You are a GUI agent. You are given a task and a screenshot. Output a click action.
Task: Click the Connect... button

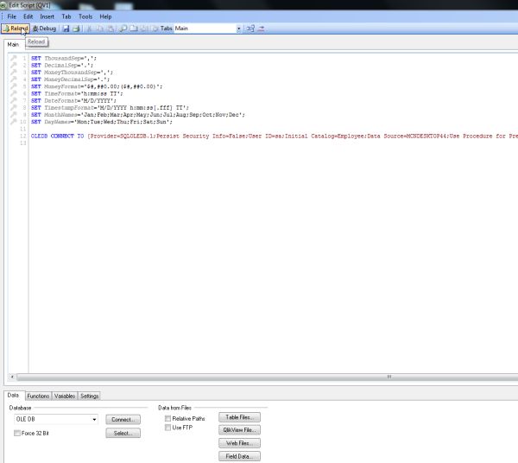click(123, 420)
